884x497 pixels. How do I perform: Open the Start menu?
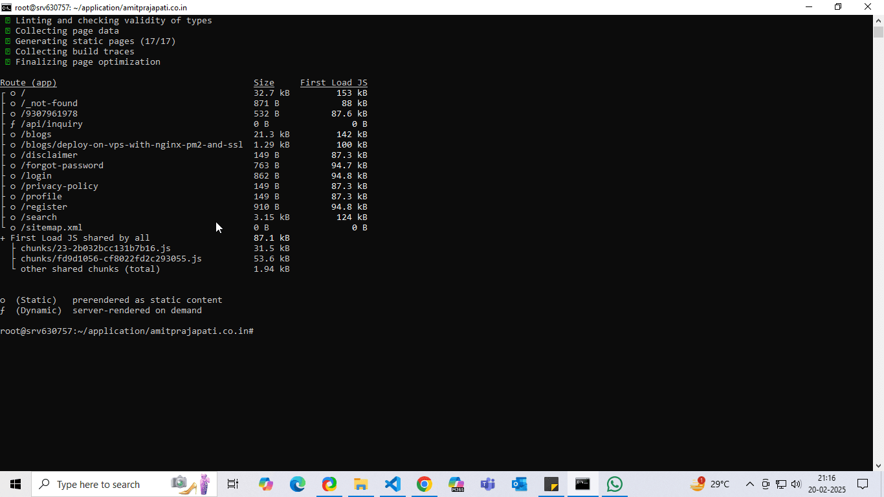click(x=15, y=484)
